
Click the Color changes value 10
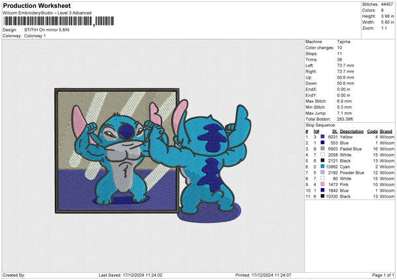pos(339,48)
